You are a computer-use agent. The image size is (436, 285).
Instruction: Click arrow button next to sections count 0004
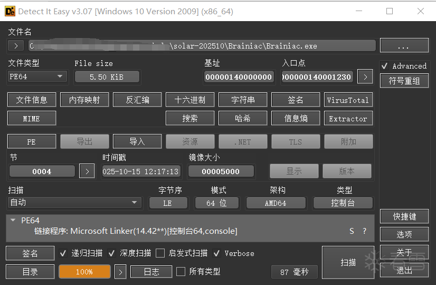point(87,172)
